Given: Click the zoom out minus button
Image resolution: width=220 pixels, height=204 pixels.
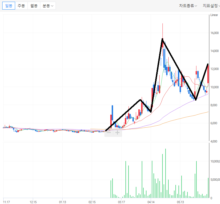Looking at the screenshot, I should (x=109, y=132).
